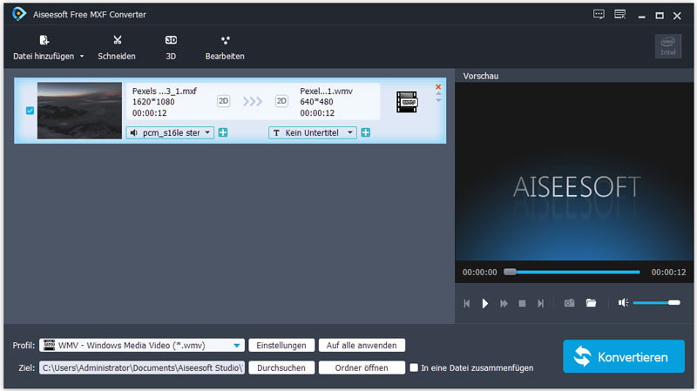Click the Datei hinzufügen toolbar icon
The height and width of the screenshot is (391, 697).
pos(44,40)
